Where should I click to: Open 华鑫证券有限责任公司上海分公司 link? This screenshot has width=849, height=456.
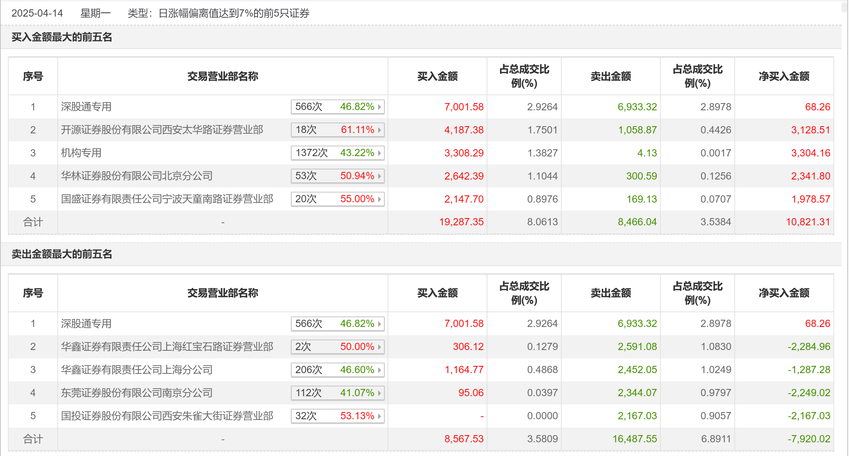(x=137, y=370)
